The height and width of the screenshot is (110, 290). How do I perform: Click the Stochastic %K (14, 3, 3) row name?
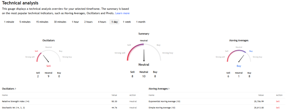13,108
